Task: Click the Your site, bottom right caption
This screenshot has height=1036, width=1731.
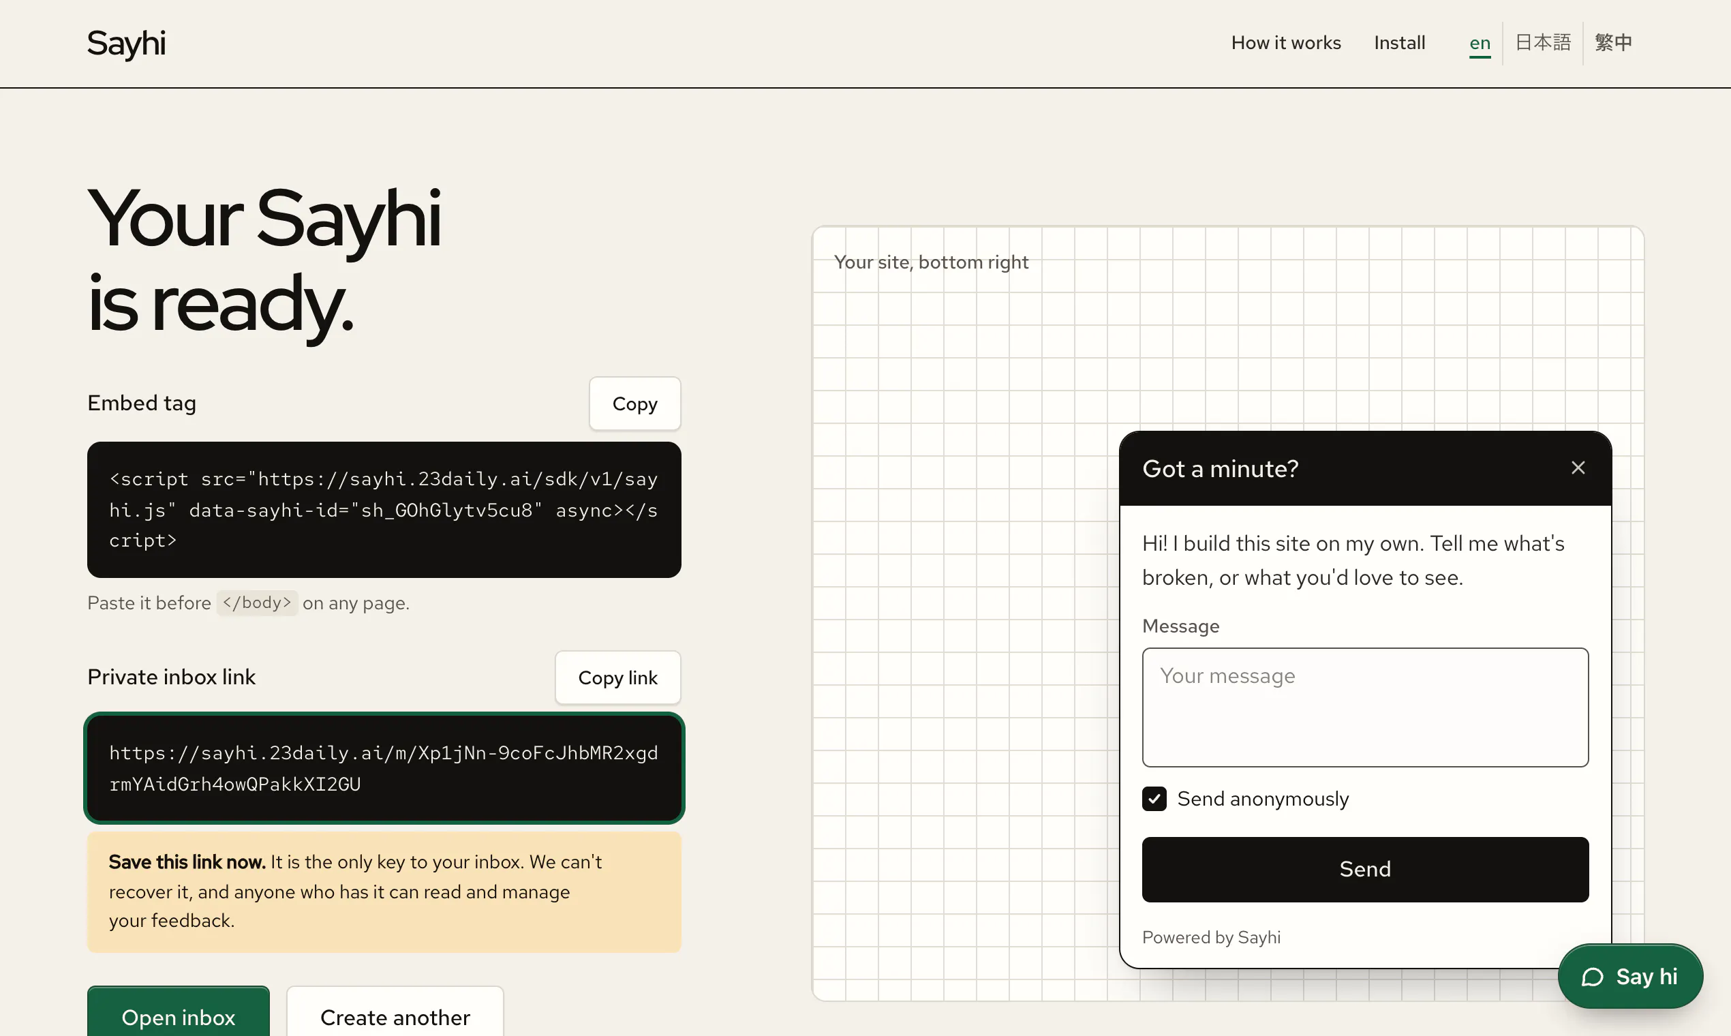Action: click(931, 262)
